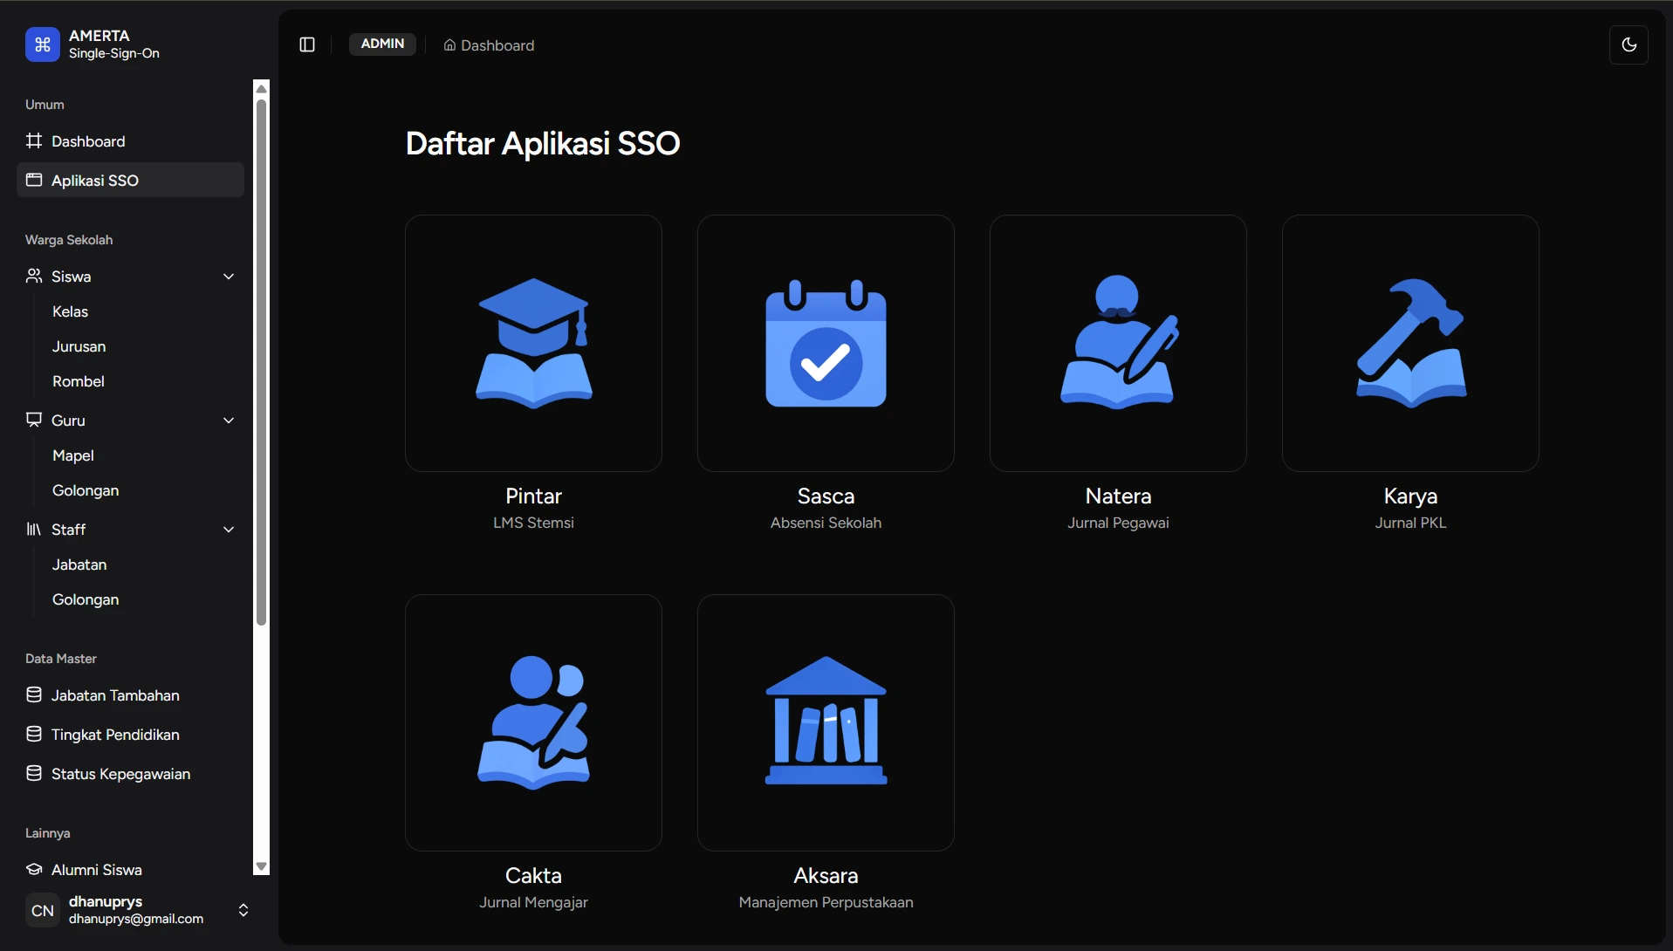Open the Pintar LMS Stemsi application
This screenshot has width=1673, height=951.
coord(533,343)
